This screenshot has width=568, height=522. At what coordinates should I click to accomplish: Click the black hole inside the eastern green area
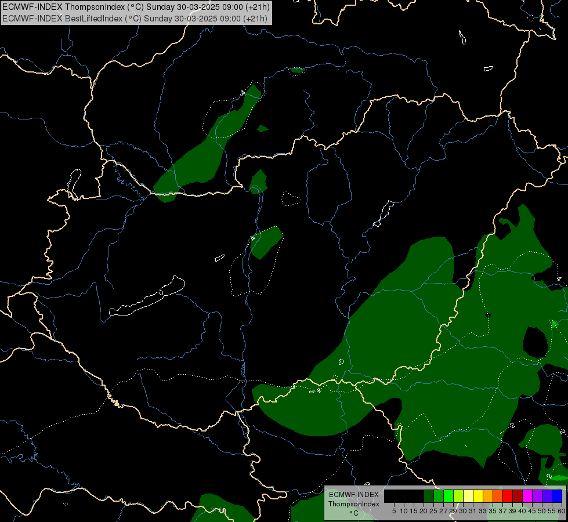click(x=536, y=343)
